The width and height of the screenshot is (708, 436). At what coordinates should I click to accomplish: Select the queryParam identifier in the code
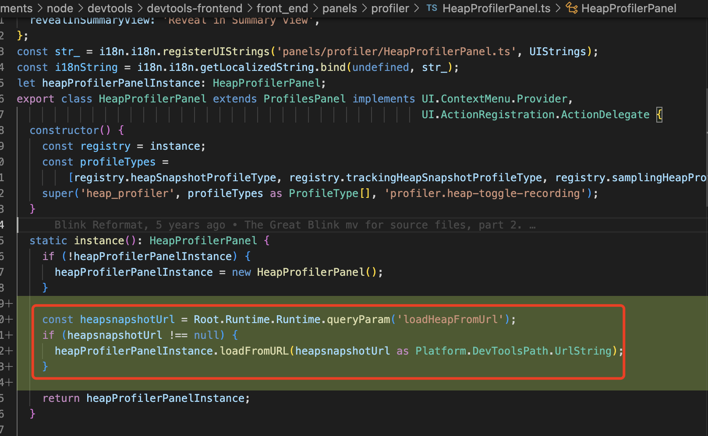[358, 319]
